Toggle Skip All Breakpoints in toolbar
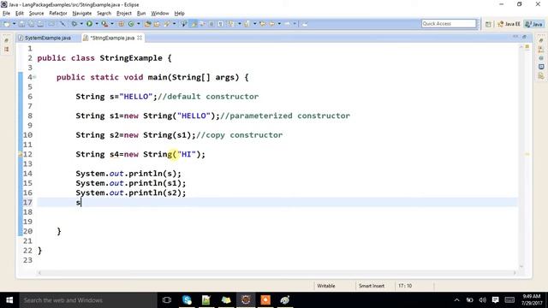 pos(63,24)
